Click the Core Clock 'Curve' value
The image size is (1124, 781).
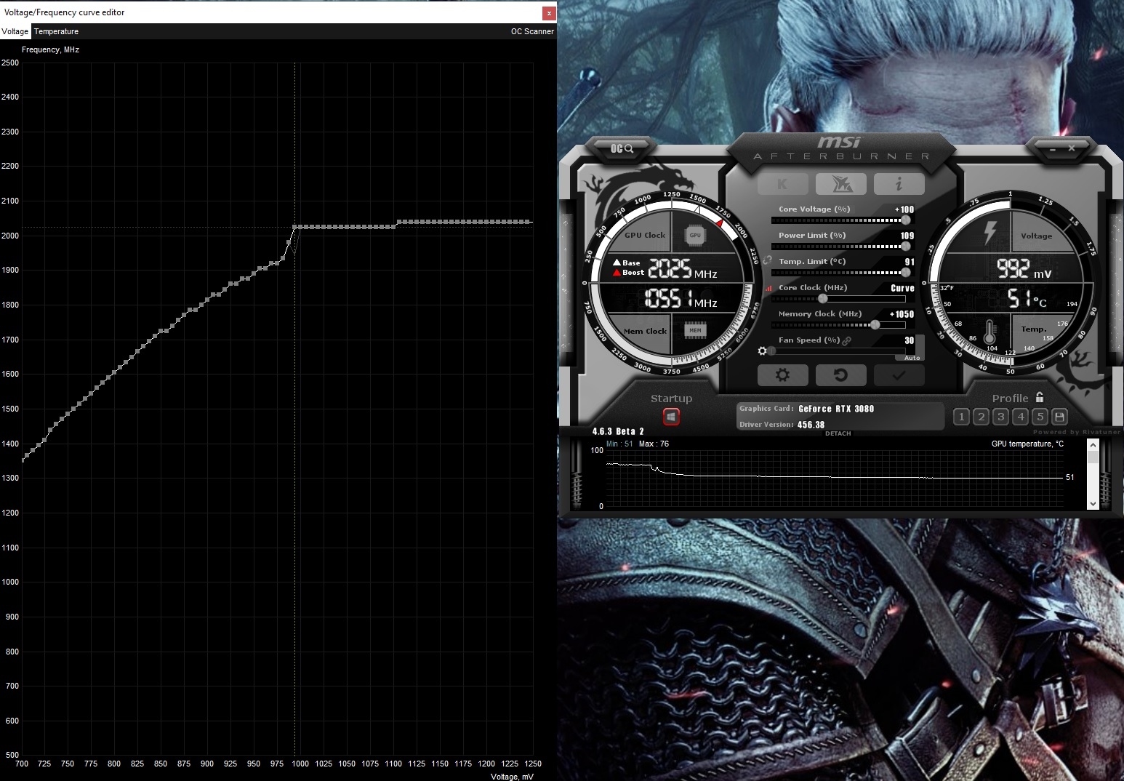(x=902, y=288)
